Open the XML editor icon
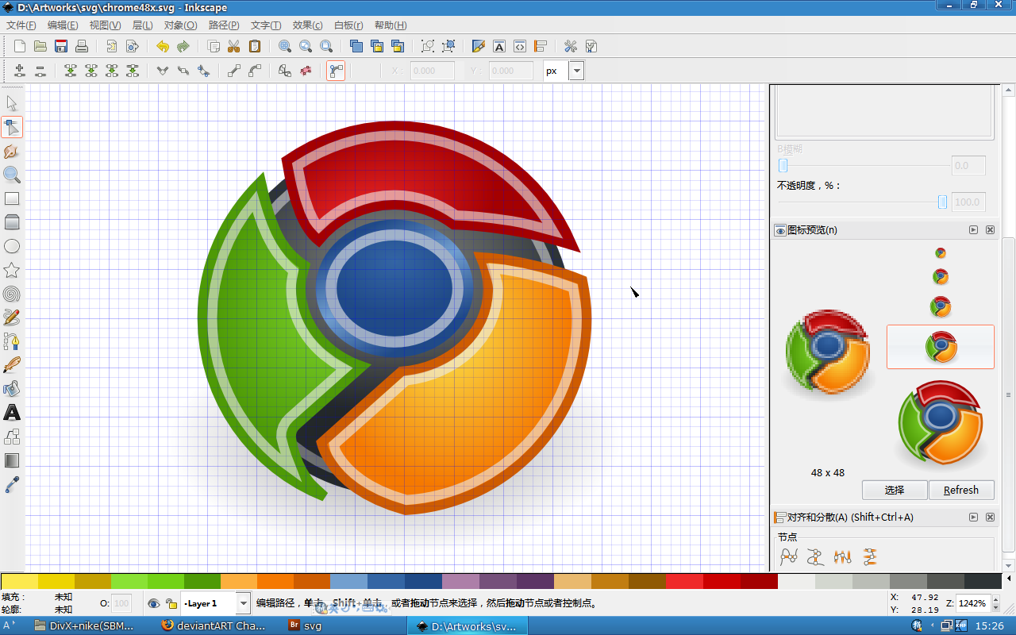 (x=520, y=46)
